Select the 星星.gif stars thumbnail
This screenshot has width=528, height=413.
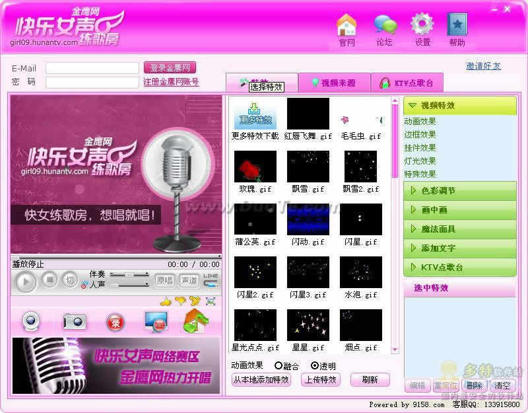[x=308, y=325]
